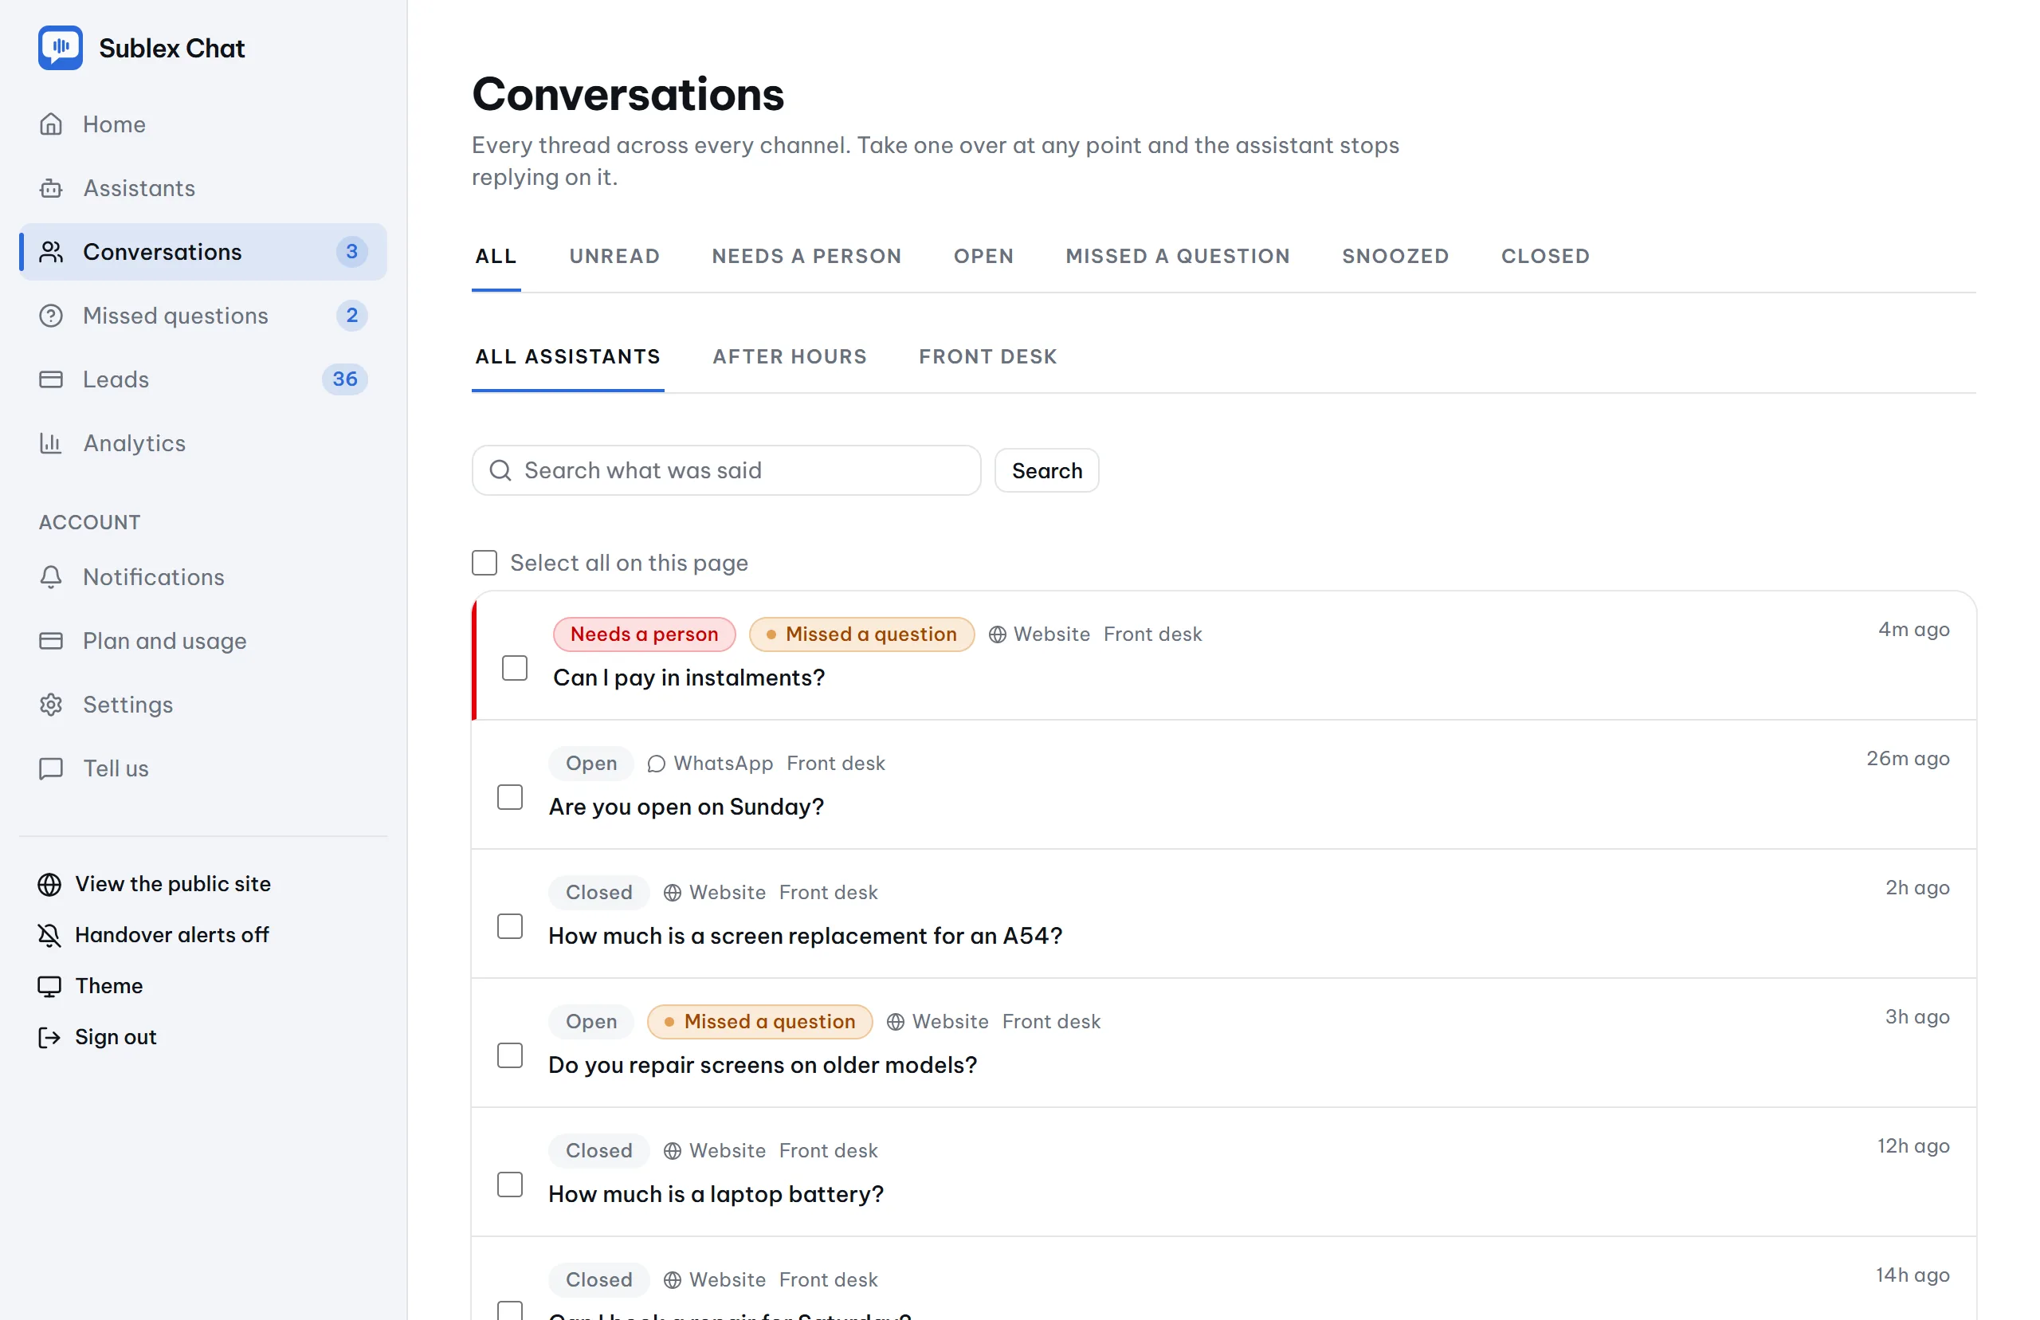Open Home via its house icon
Viewport: 2040px width, 1320px height.
point(52,124)
